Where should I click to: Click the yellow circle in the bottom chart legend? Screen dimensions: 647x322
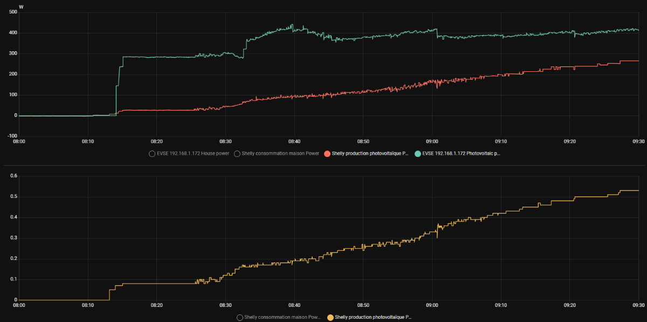coord(331,317)
